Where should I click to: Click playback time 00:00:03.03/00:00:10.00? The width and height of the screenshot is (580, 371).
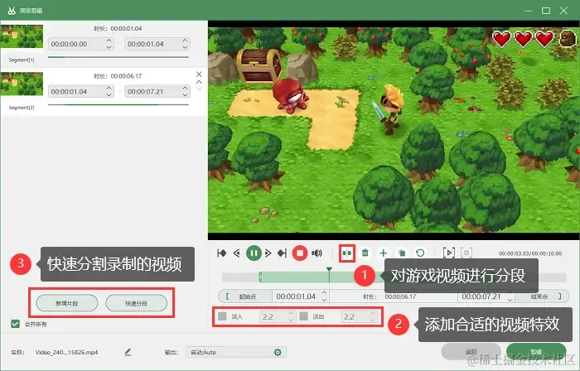coord(530,253)
